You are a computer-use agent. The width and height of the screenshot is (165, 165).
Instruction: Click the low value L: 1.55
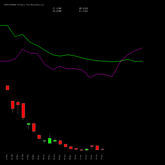[83, 11]
